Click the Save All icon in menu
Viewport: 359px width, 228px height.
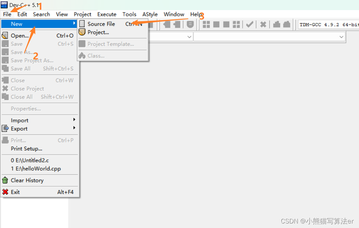pyautogui.click(x=5, y=68)
